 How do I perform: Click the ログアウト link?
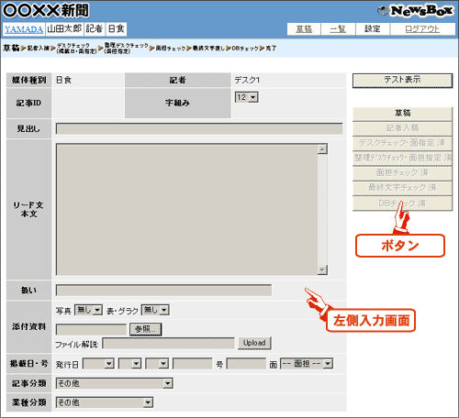(422, 29)
